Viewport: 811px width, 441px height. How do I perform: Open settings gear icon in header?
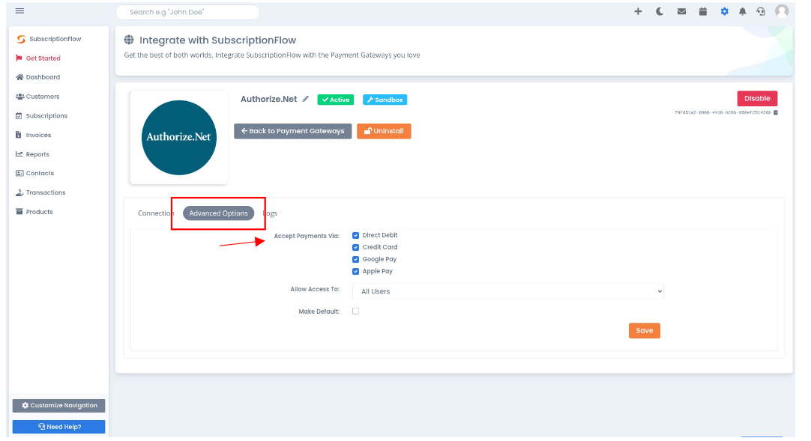[724, 11]
